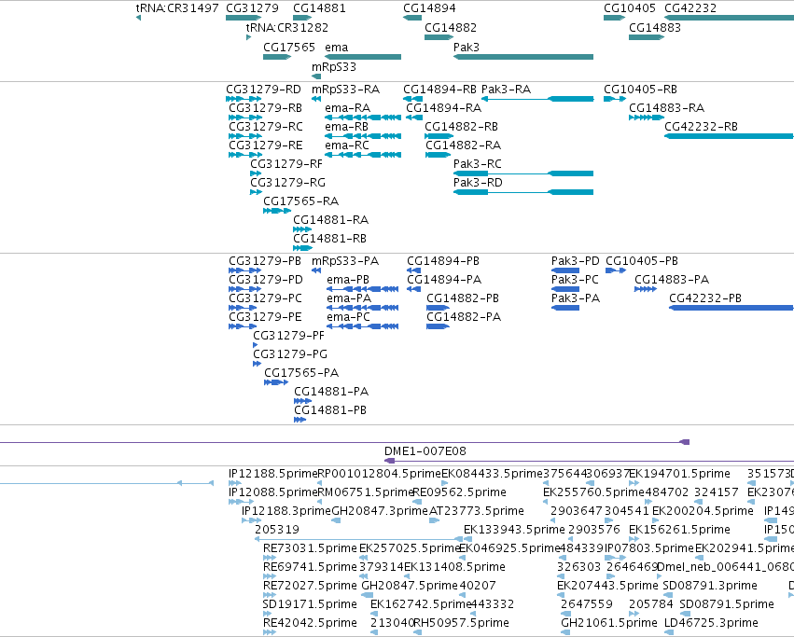
Task: Select the CG17565 gene label in top track
Action: click(x=289, y=47)
